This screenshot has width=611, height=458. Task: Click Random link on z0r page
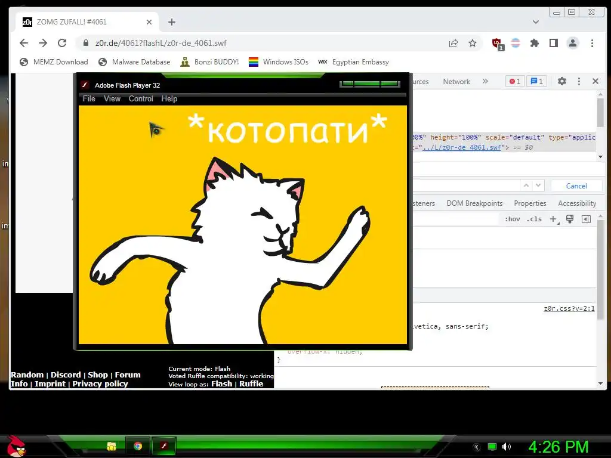(27, 375)
